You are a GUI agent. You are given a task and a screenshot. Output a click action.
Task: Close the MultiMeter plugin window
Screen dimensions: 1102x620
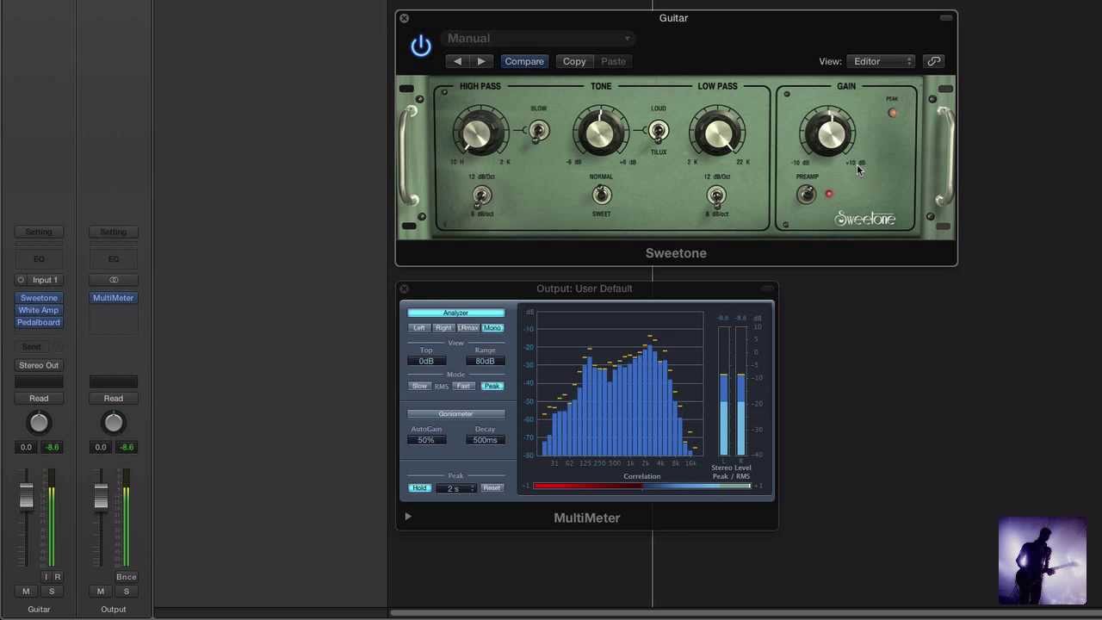pos(404,289)
